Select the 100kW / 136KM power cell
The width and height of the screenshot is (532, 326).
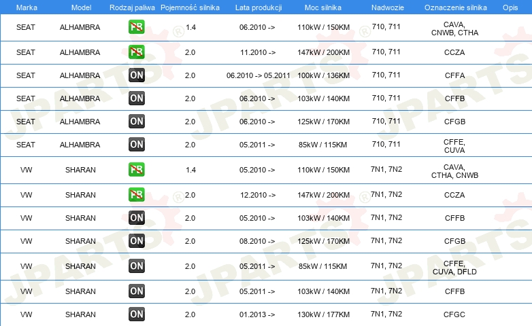click(323, 75)
